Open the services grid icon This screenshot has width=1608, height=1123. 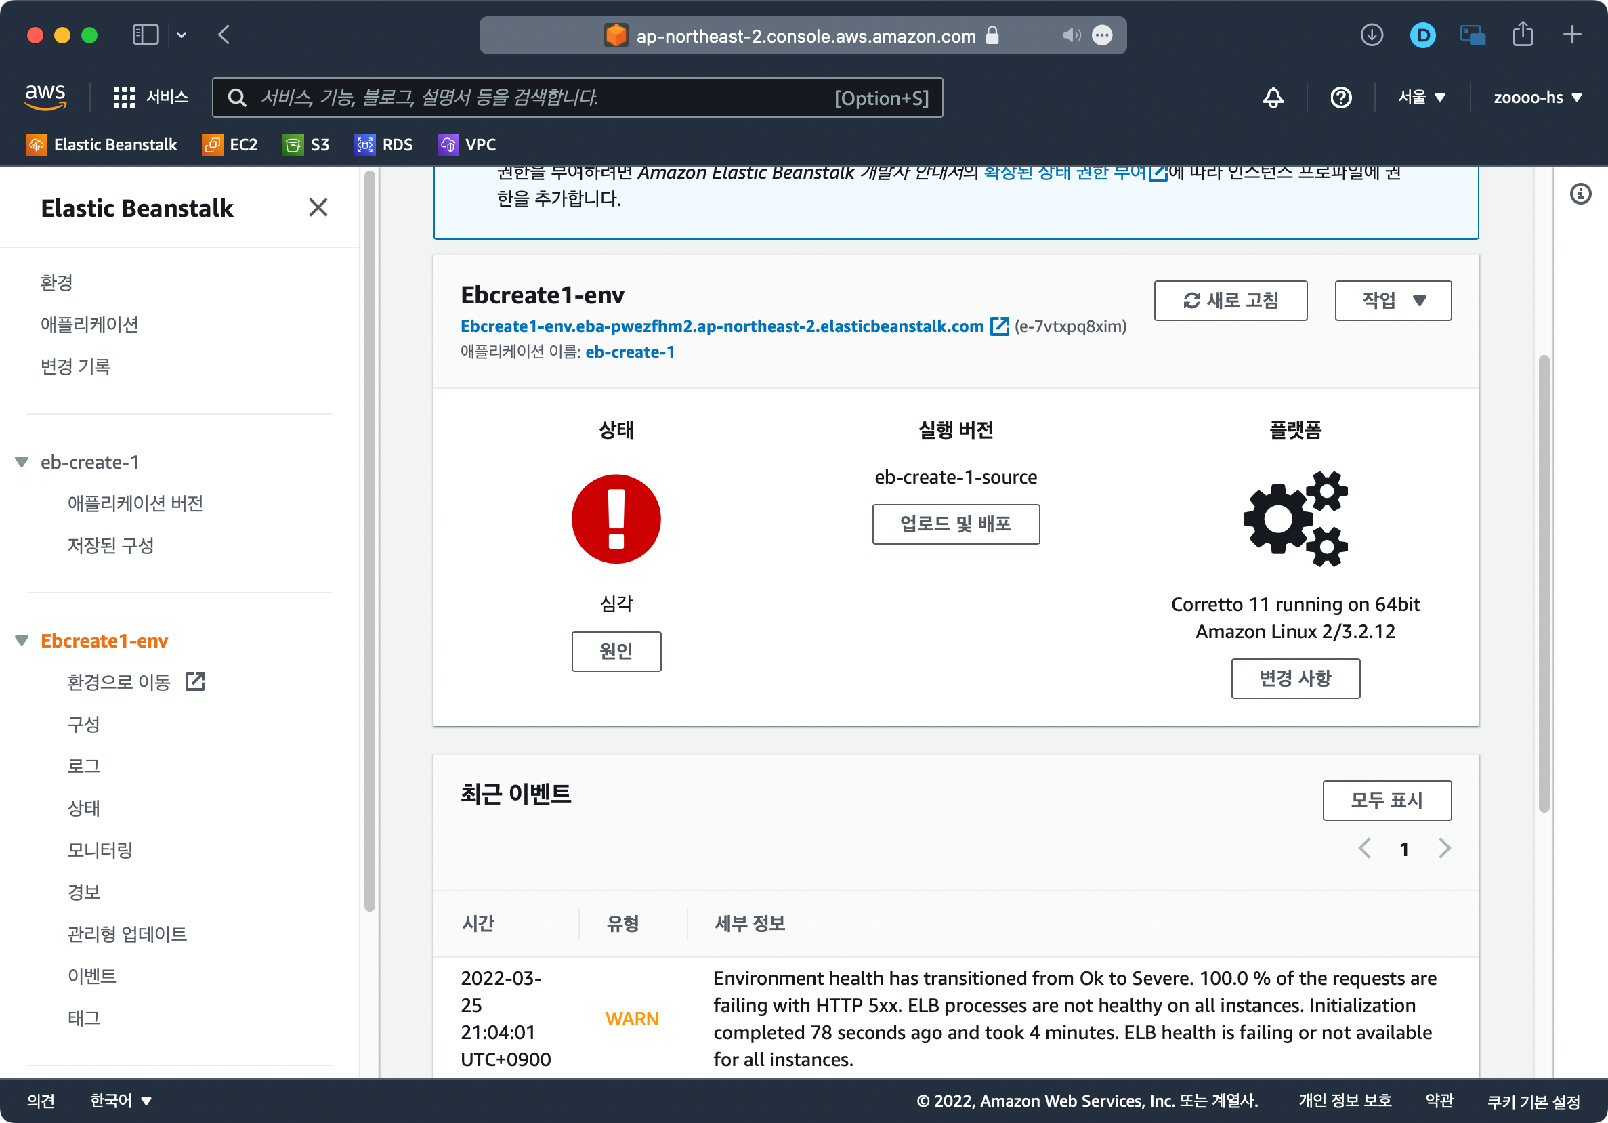pyautogui.click(x=124, y=98)
